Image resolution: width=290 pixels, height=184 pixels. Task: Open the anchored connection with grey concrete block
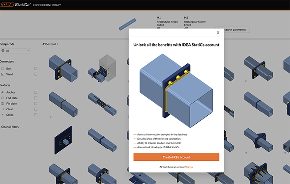pyautogui.click(x=102, y=68)
